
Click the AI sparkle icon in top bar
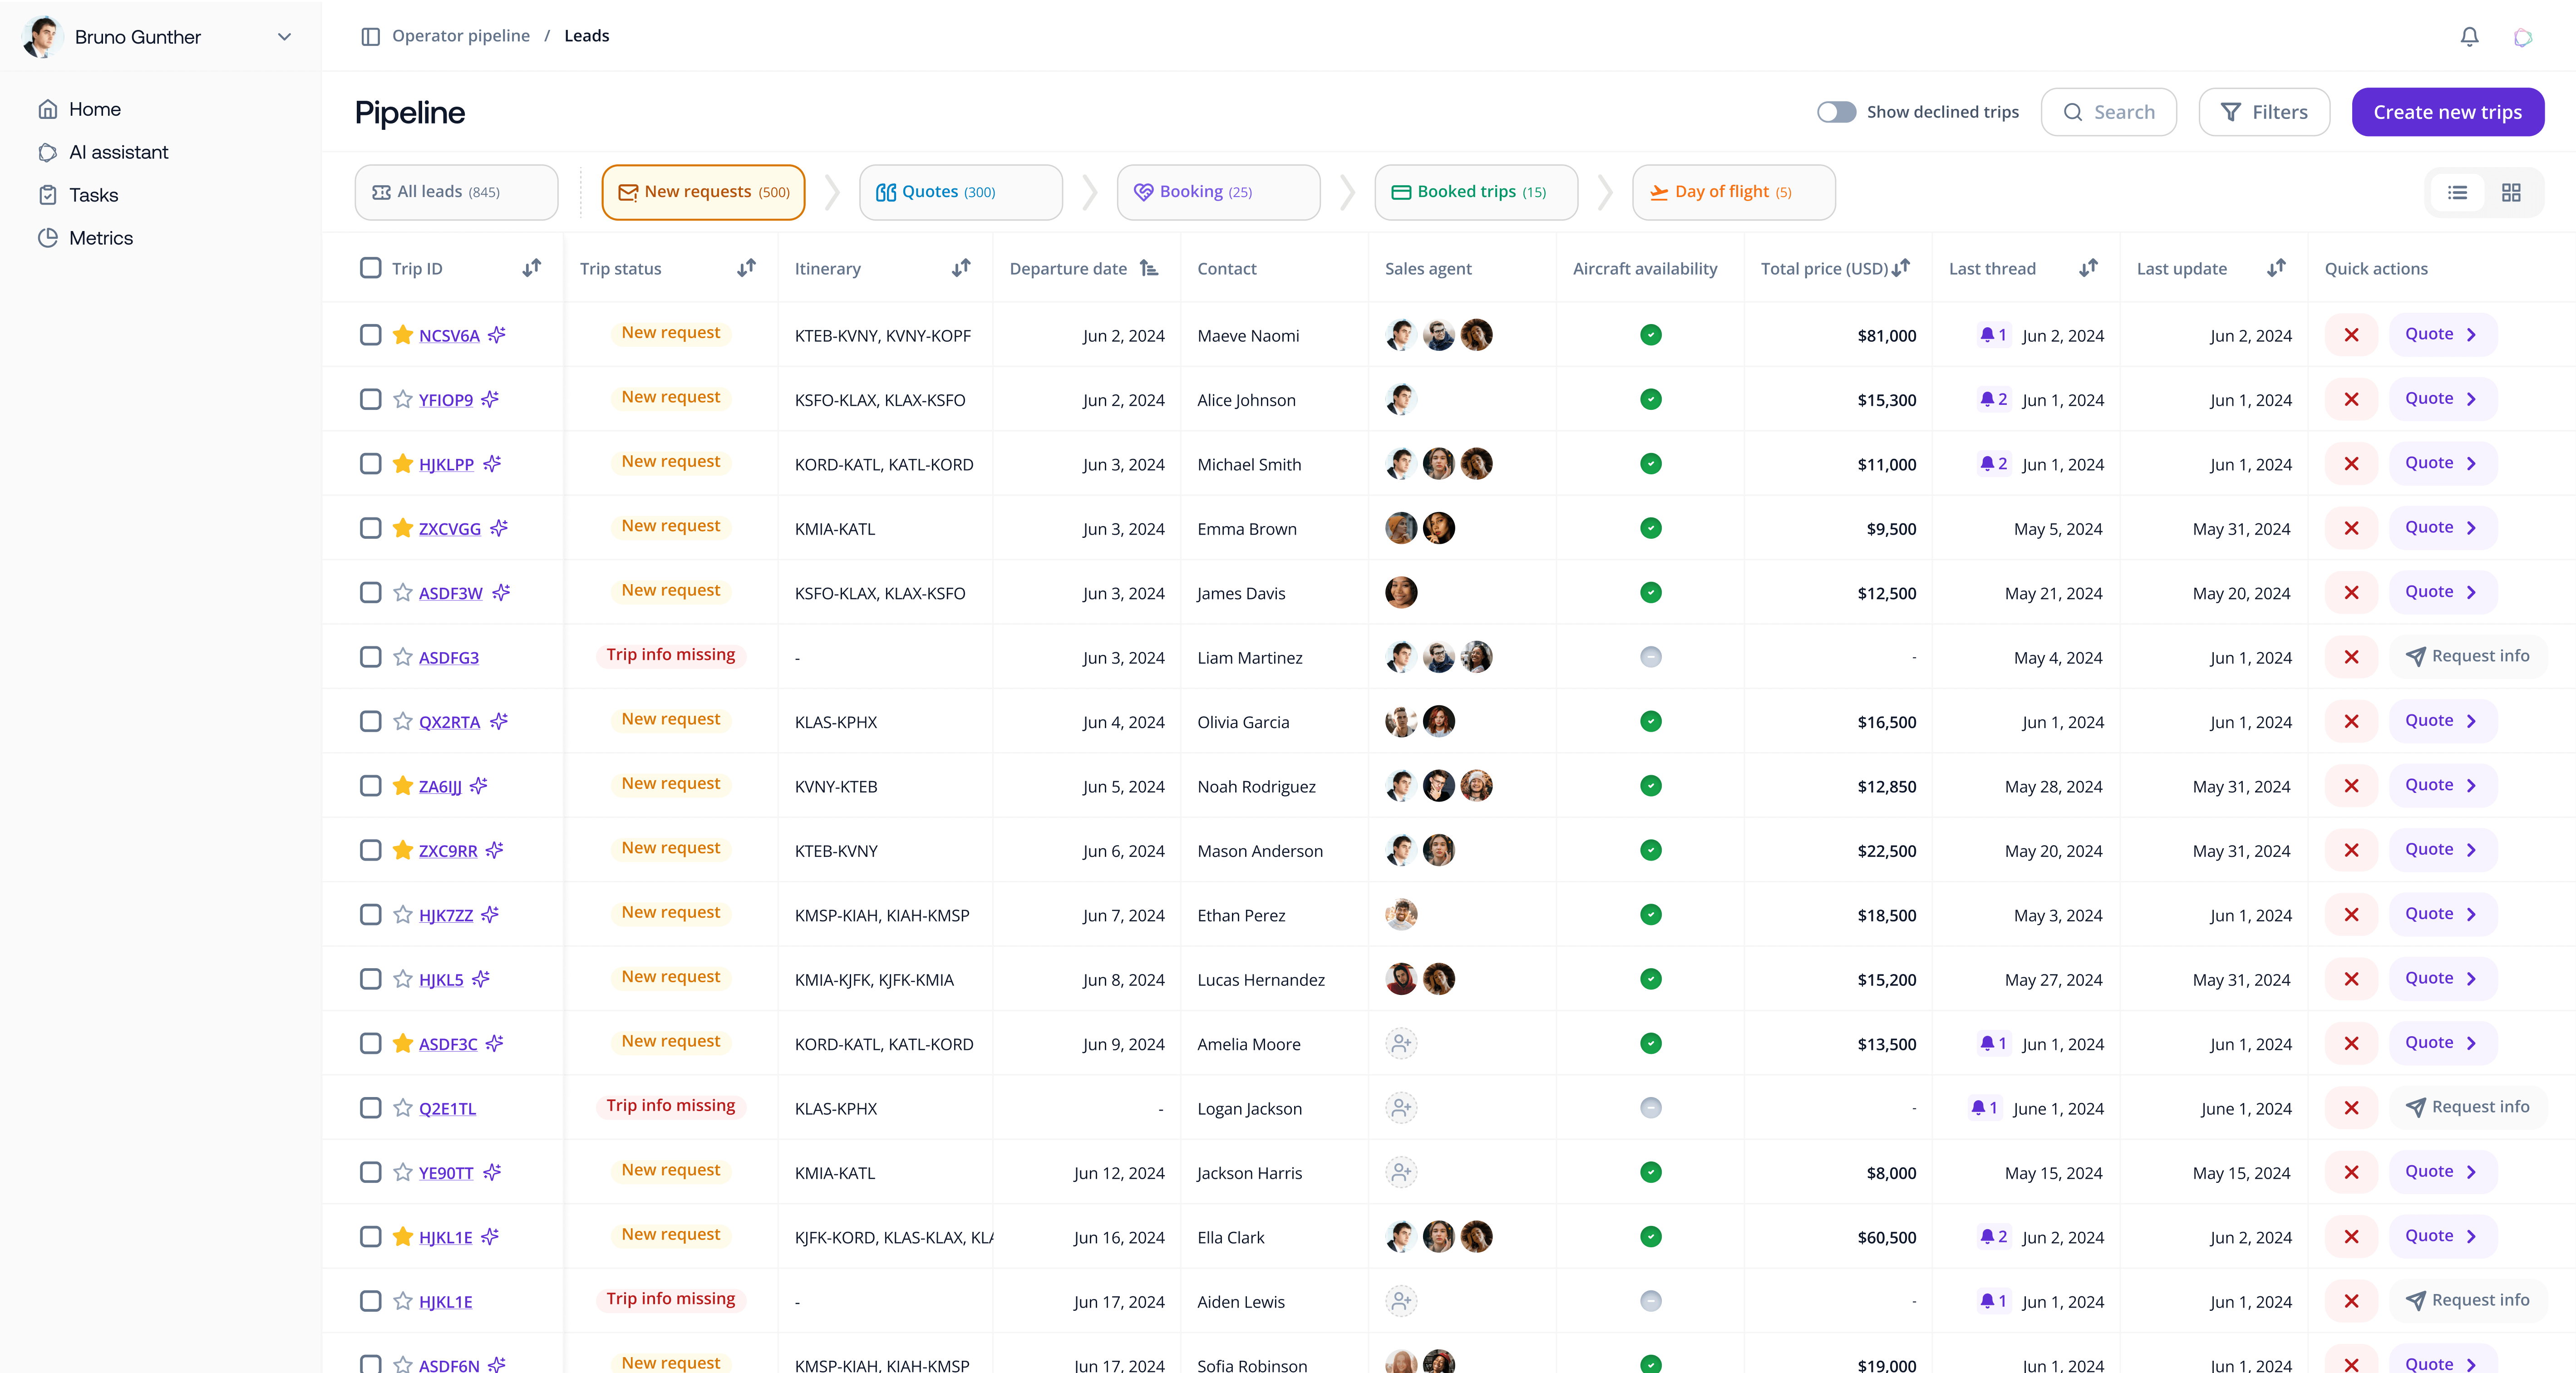point(2523,37)
